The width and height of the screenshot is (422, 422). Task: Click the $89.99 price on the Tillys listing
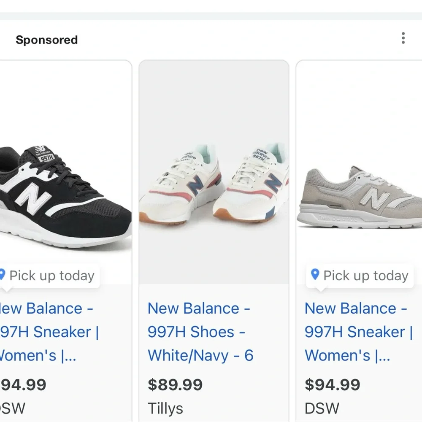pyautogui.click(x=175, y=384)
